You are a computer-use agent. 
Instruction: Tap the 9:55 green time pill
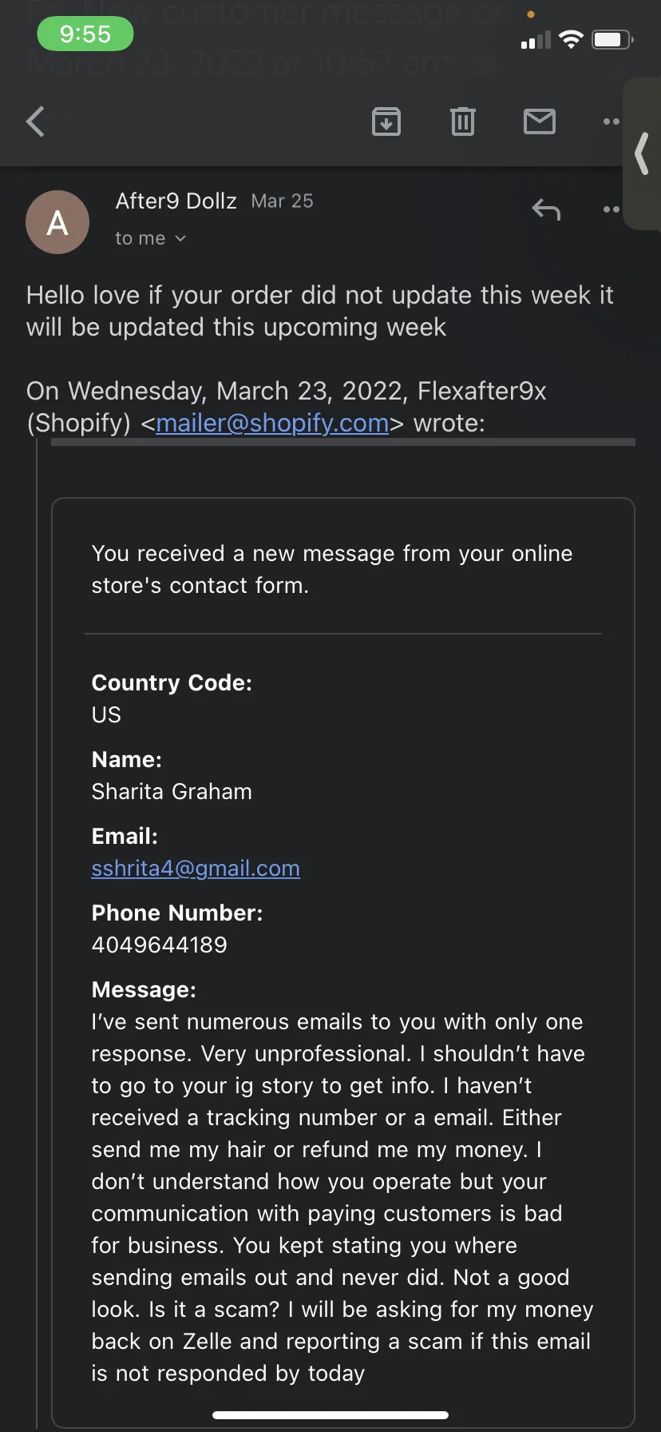(x=85, y=34)
